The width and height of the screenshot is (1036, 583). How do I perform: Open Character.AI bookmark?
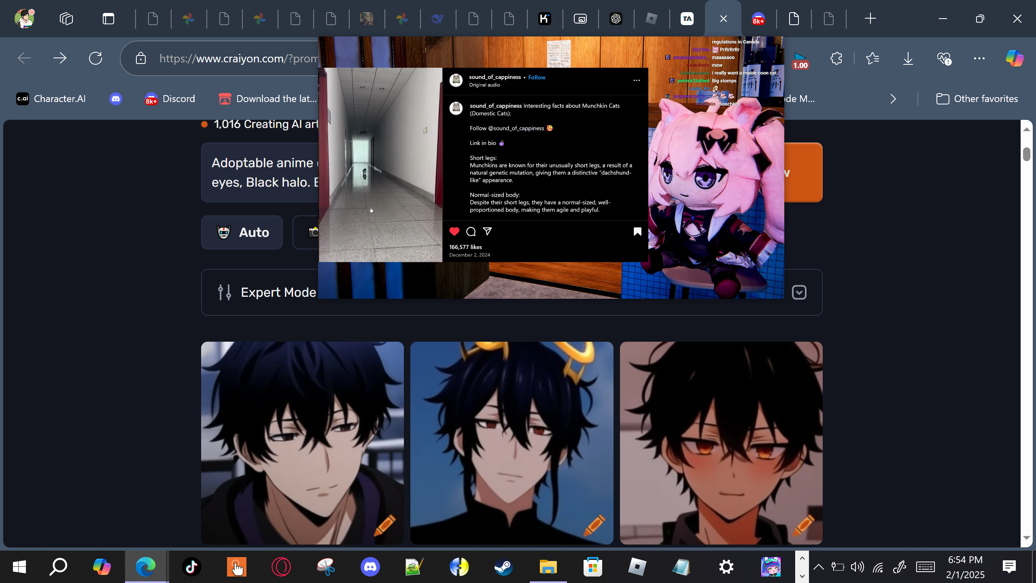pyautogui.click(x=51, y=99)
